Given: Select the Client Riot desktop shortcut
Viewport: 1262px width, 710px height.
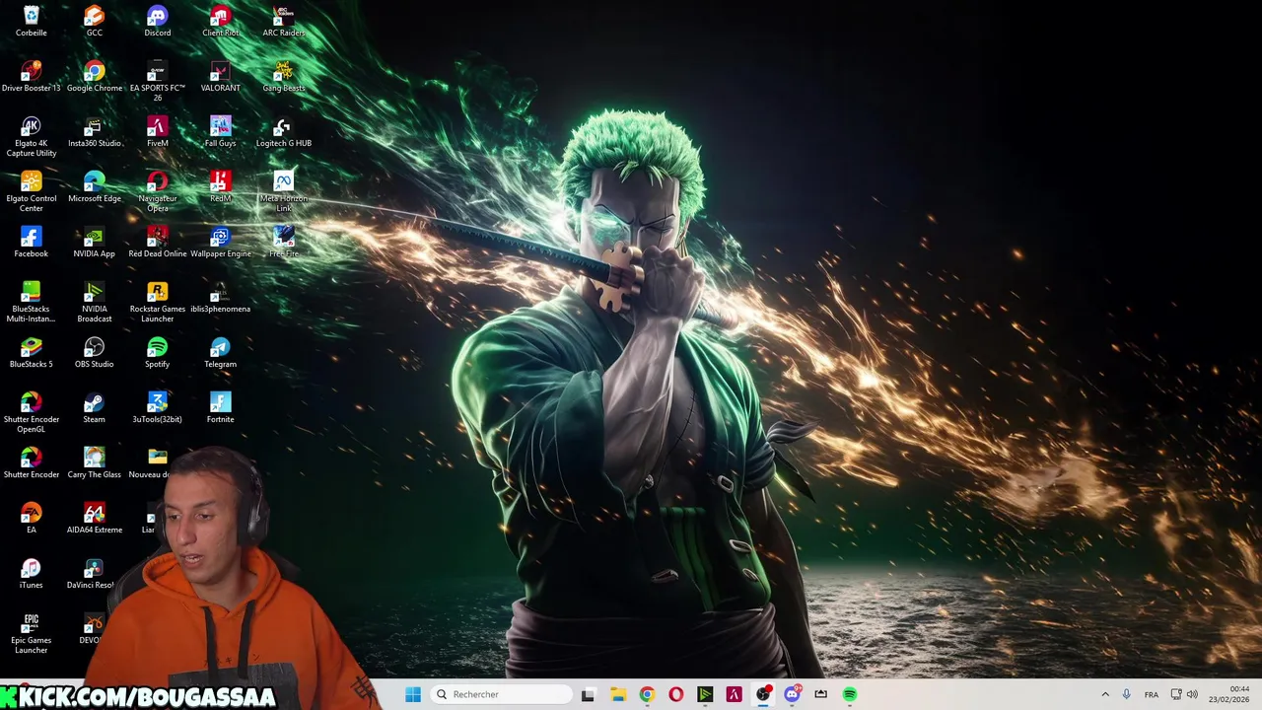Looking at the screenshot, I should (220, 22).
